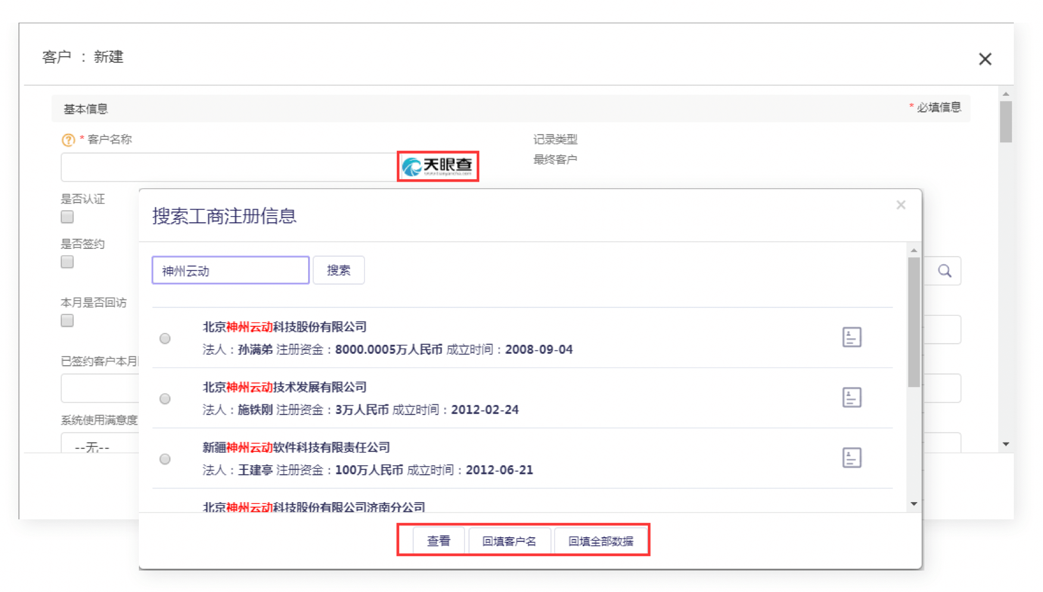Close the 搜索工商注册信息 dialog

[x=901, y=205]
